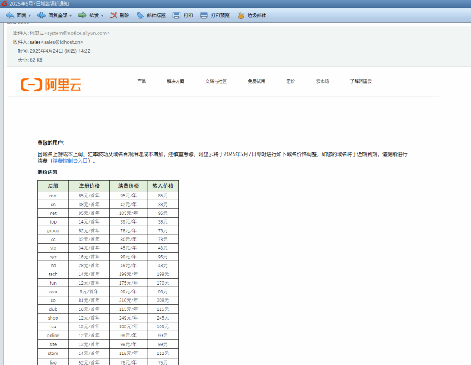Expand the Forward (转发) dropdown arrow
The image size is (471, 365).
[x=102, y=16]
